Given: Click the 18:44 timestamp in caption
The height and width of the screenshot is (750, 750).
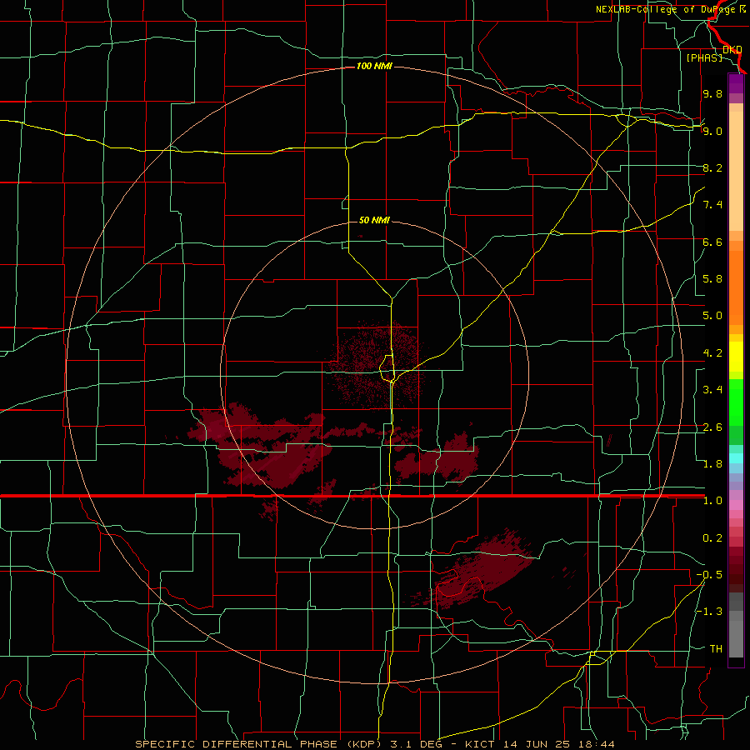Looking at the screenshot, I should [x=595, y=744].
